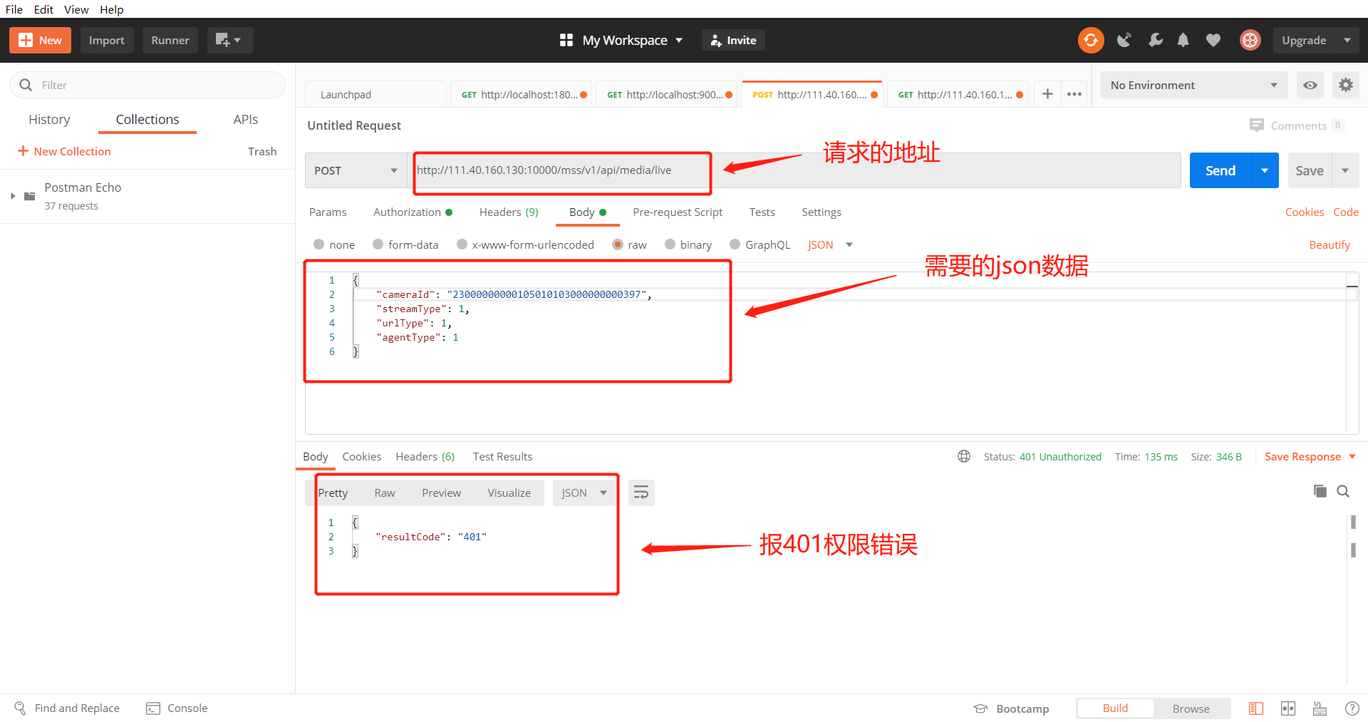This screenshot has width=1368, height=722.
Task: Click the sync status icon
Action: point(1090,41)
